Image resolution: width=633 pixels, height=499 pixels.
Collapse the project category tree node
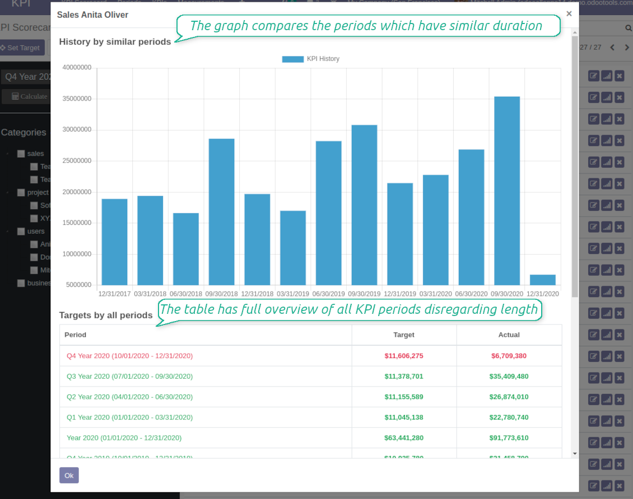[x=8, y=192]
